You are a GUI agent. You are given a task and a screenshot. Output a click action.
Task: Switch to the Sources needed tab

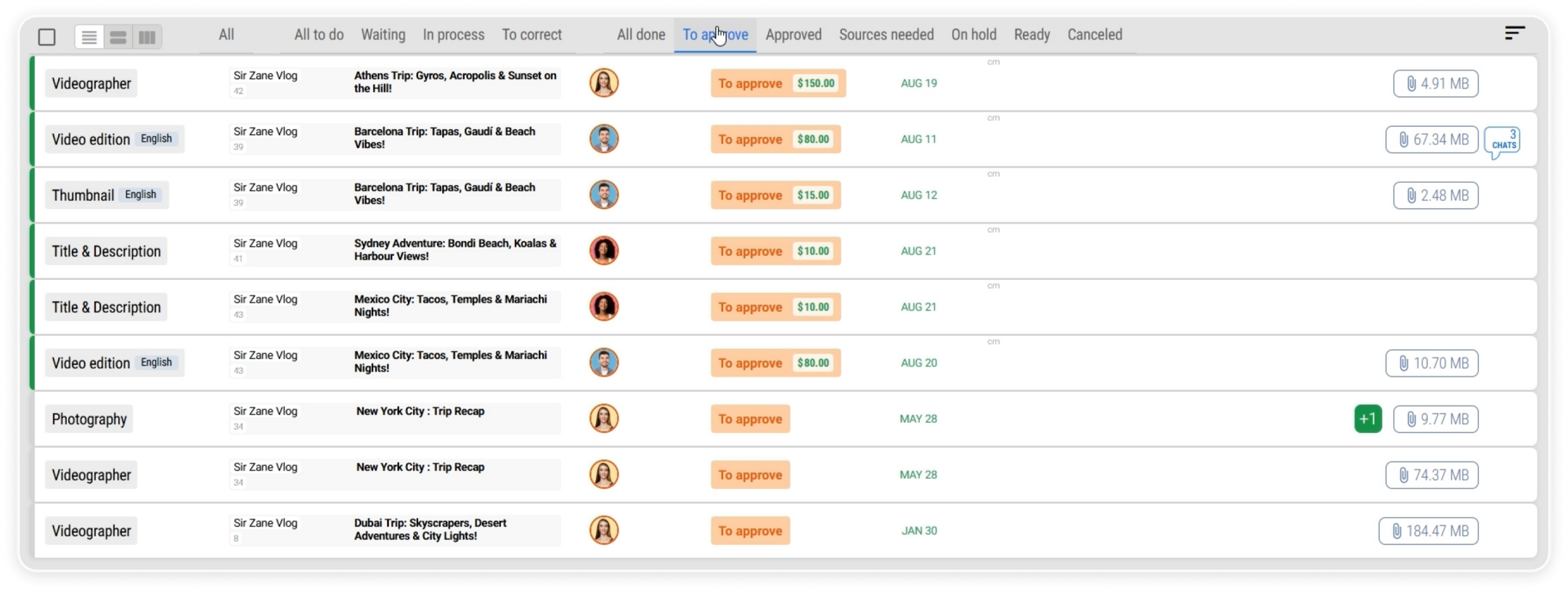(x=886, y=35)
